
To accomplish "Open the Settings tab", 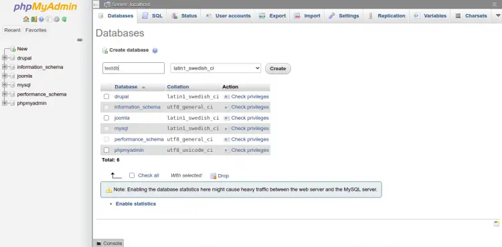I will pyautogui.click(x=344, y=16).
